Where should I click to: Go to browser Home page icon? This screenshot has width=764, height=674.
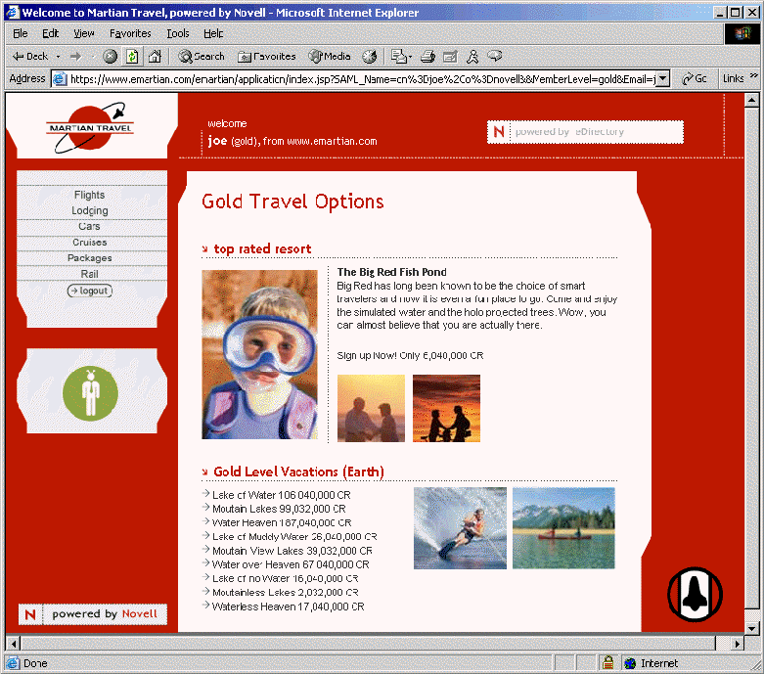pos(154,57)
